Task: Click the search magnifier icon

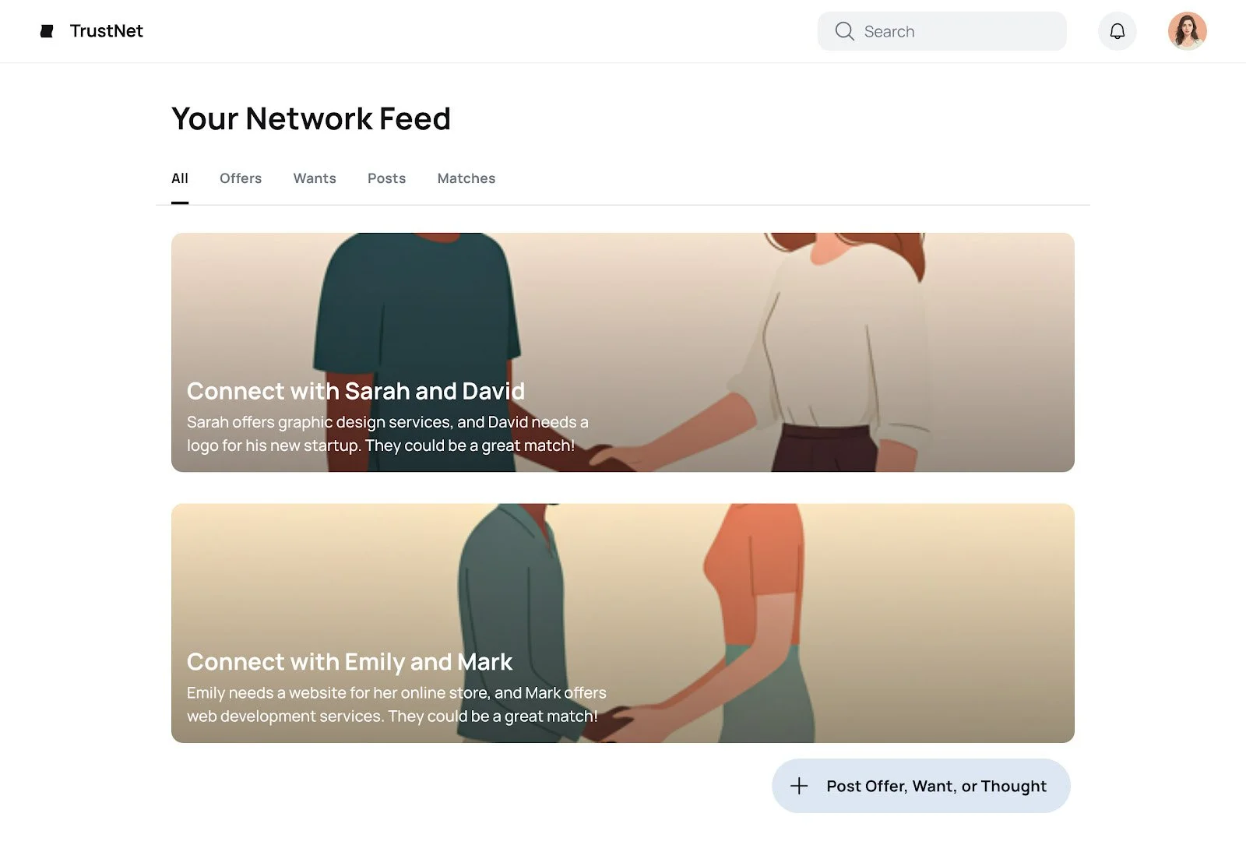Action: pos(844,31)
